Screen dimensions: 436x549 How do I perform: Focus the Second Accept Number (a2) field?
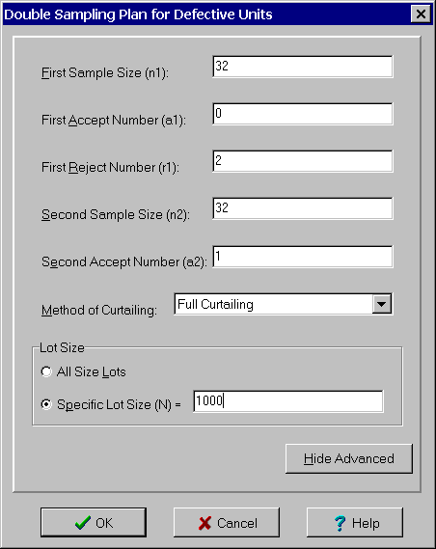click(x=303, y=257)
